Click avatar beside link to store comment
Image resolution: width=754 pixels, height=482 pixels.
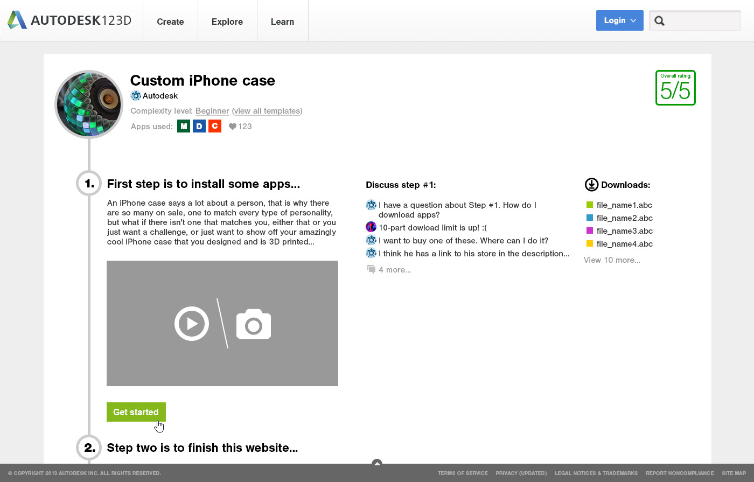click(x=371, y=253)
